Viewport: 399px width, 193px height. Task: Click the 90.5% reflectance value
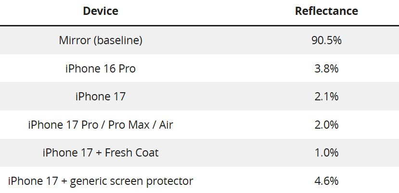326,40
